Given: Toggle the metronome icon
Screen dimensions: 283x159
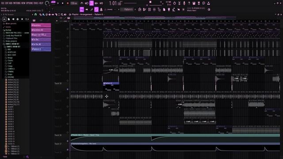Looking at the screenshot, I should [82, 3].
